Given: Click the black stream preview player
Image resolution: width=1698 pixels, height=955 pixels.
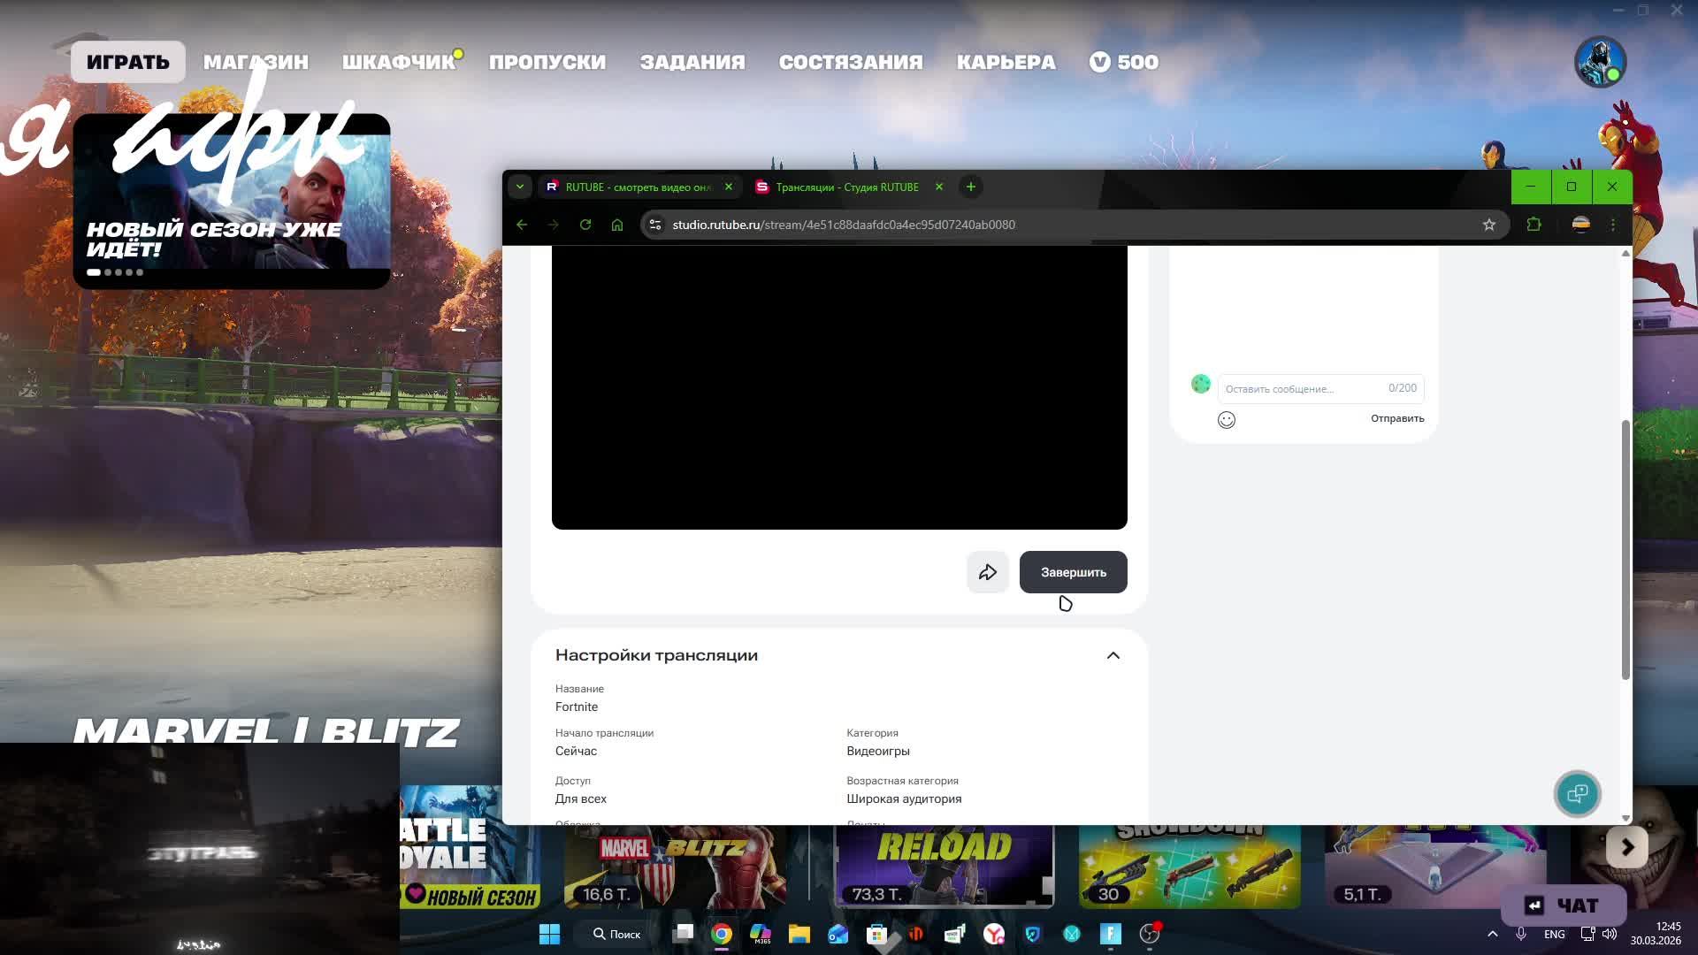Looking at the screenshot, I should click(x=839, y=387).
